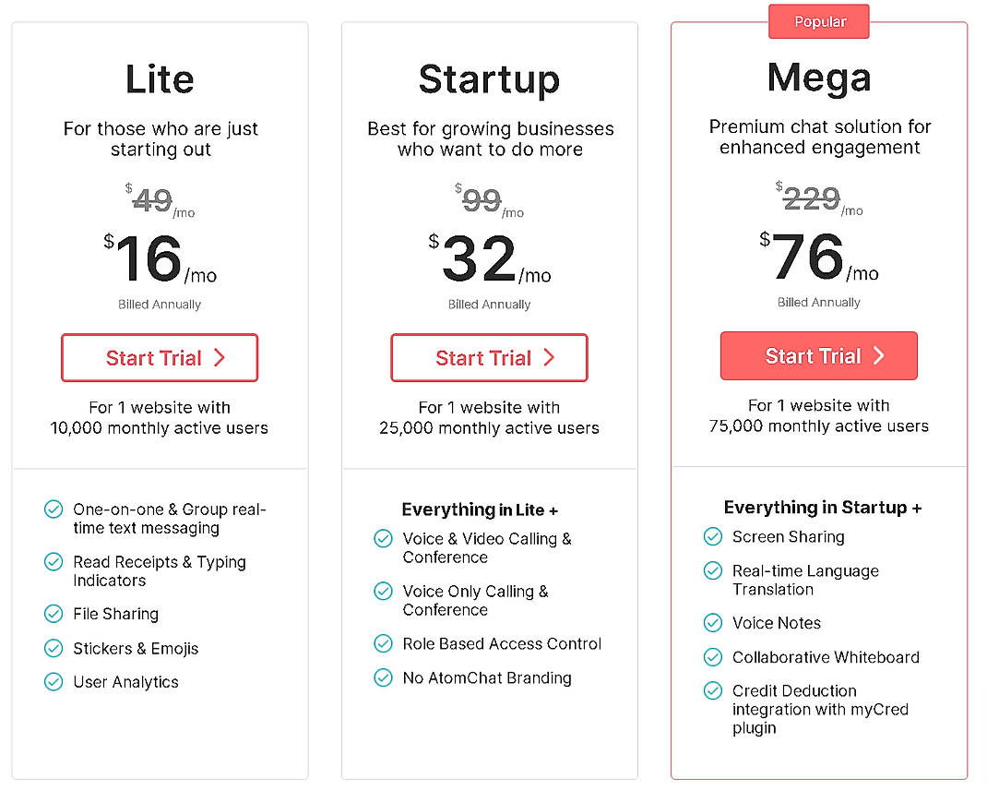The height and width of the screenshot is (803, 987).
Task: Toggle the Voice & Video Calling checkmark
Action: pos(383,539)
